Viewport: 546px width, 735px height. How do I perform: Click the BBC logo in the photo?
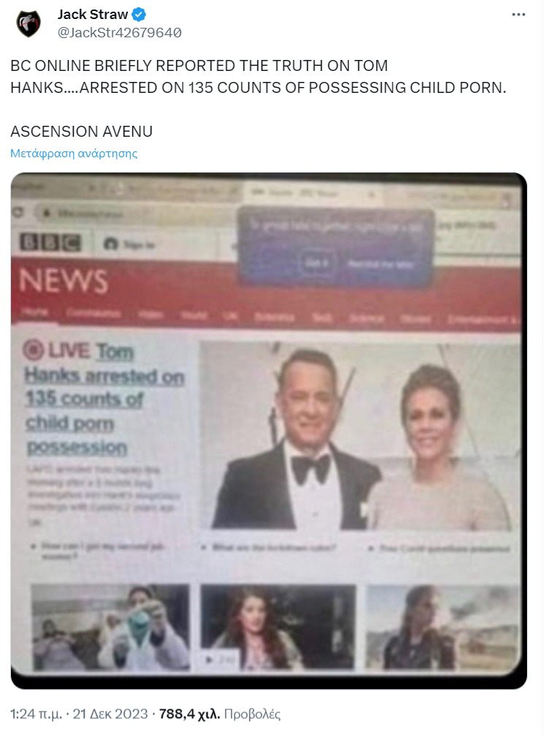point(50,243)
